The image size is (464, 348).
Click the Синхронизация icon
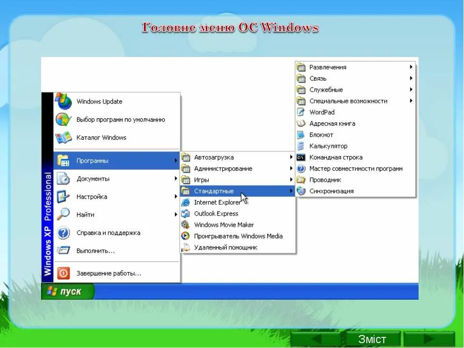click(x=301, y=191)
